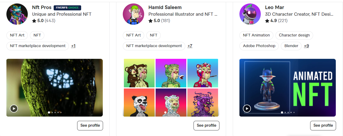
Task: Select the Character design tag
Action: (294, 35)
